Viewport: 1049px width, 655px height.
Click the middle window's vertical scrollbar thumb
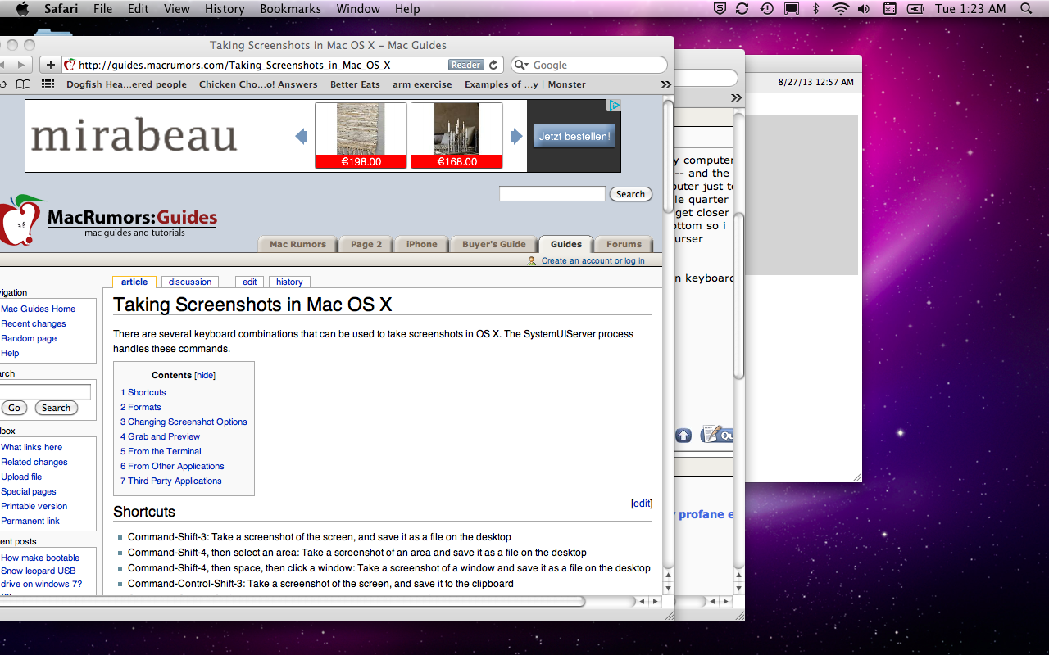738,296
